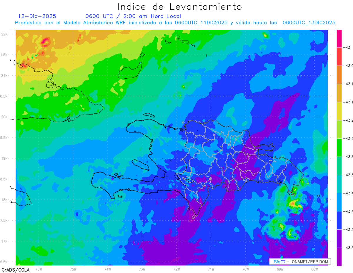Click the "72W" longitude label
This screenshot has width=353, height=273.
(x=176, y=269)
